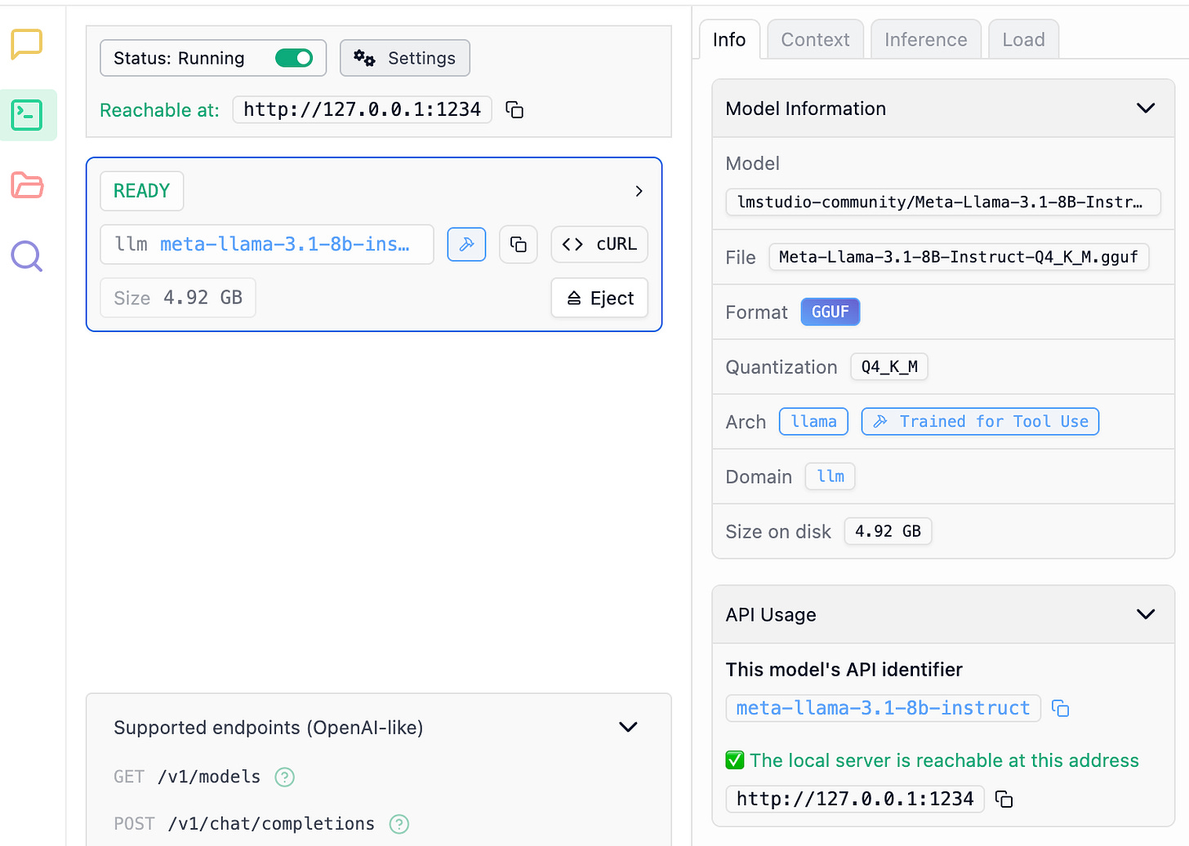
Task: Copy the API identifier meta-llama-3.1-8b-instruct
Action: pyautogui.click(x=1061, y=708)
